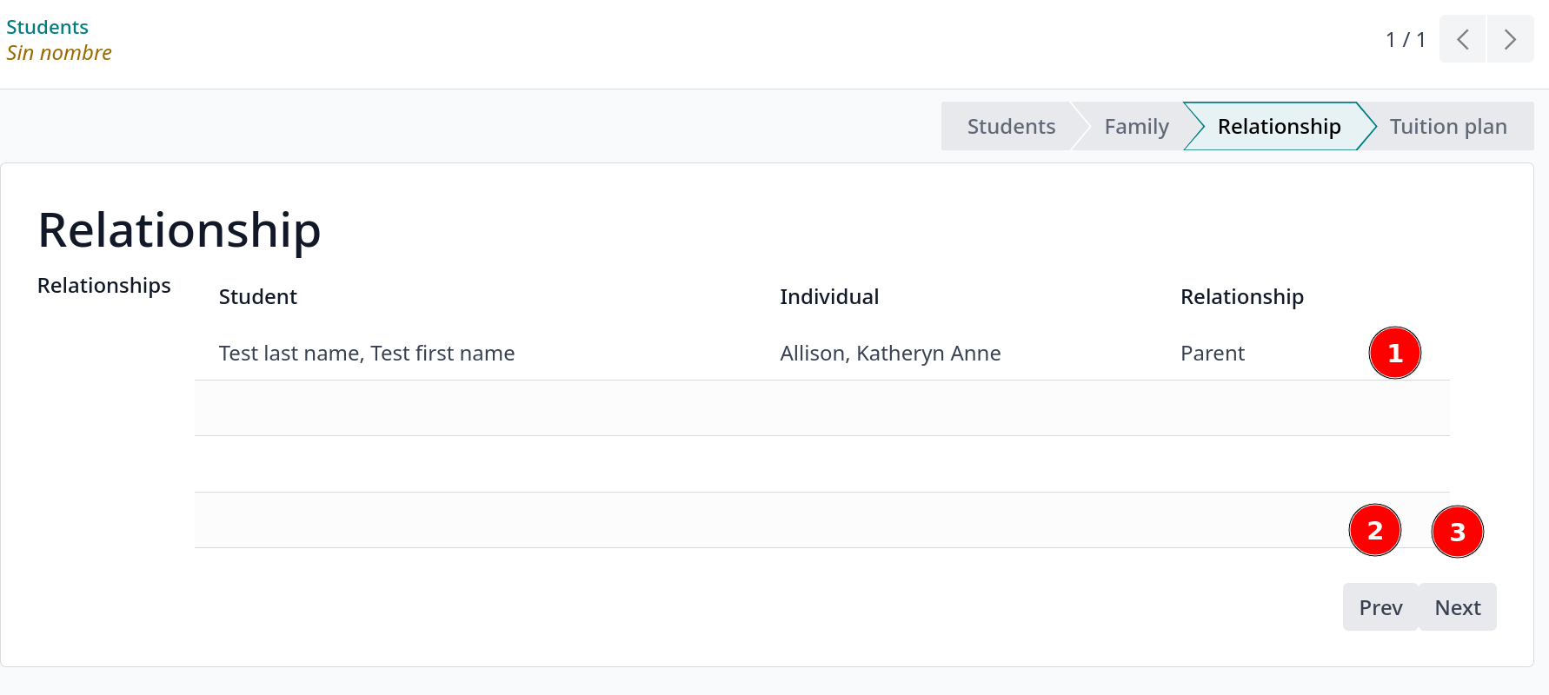Select the Allison, Katheryn Anne individual cell
The width and height of the screenshot is (1549, 695).
pos(890,354)
